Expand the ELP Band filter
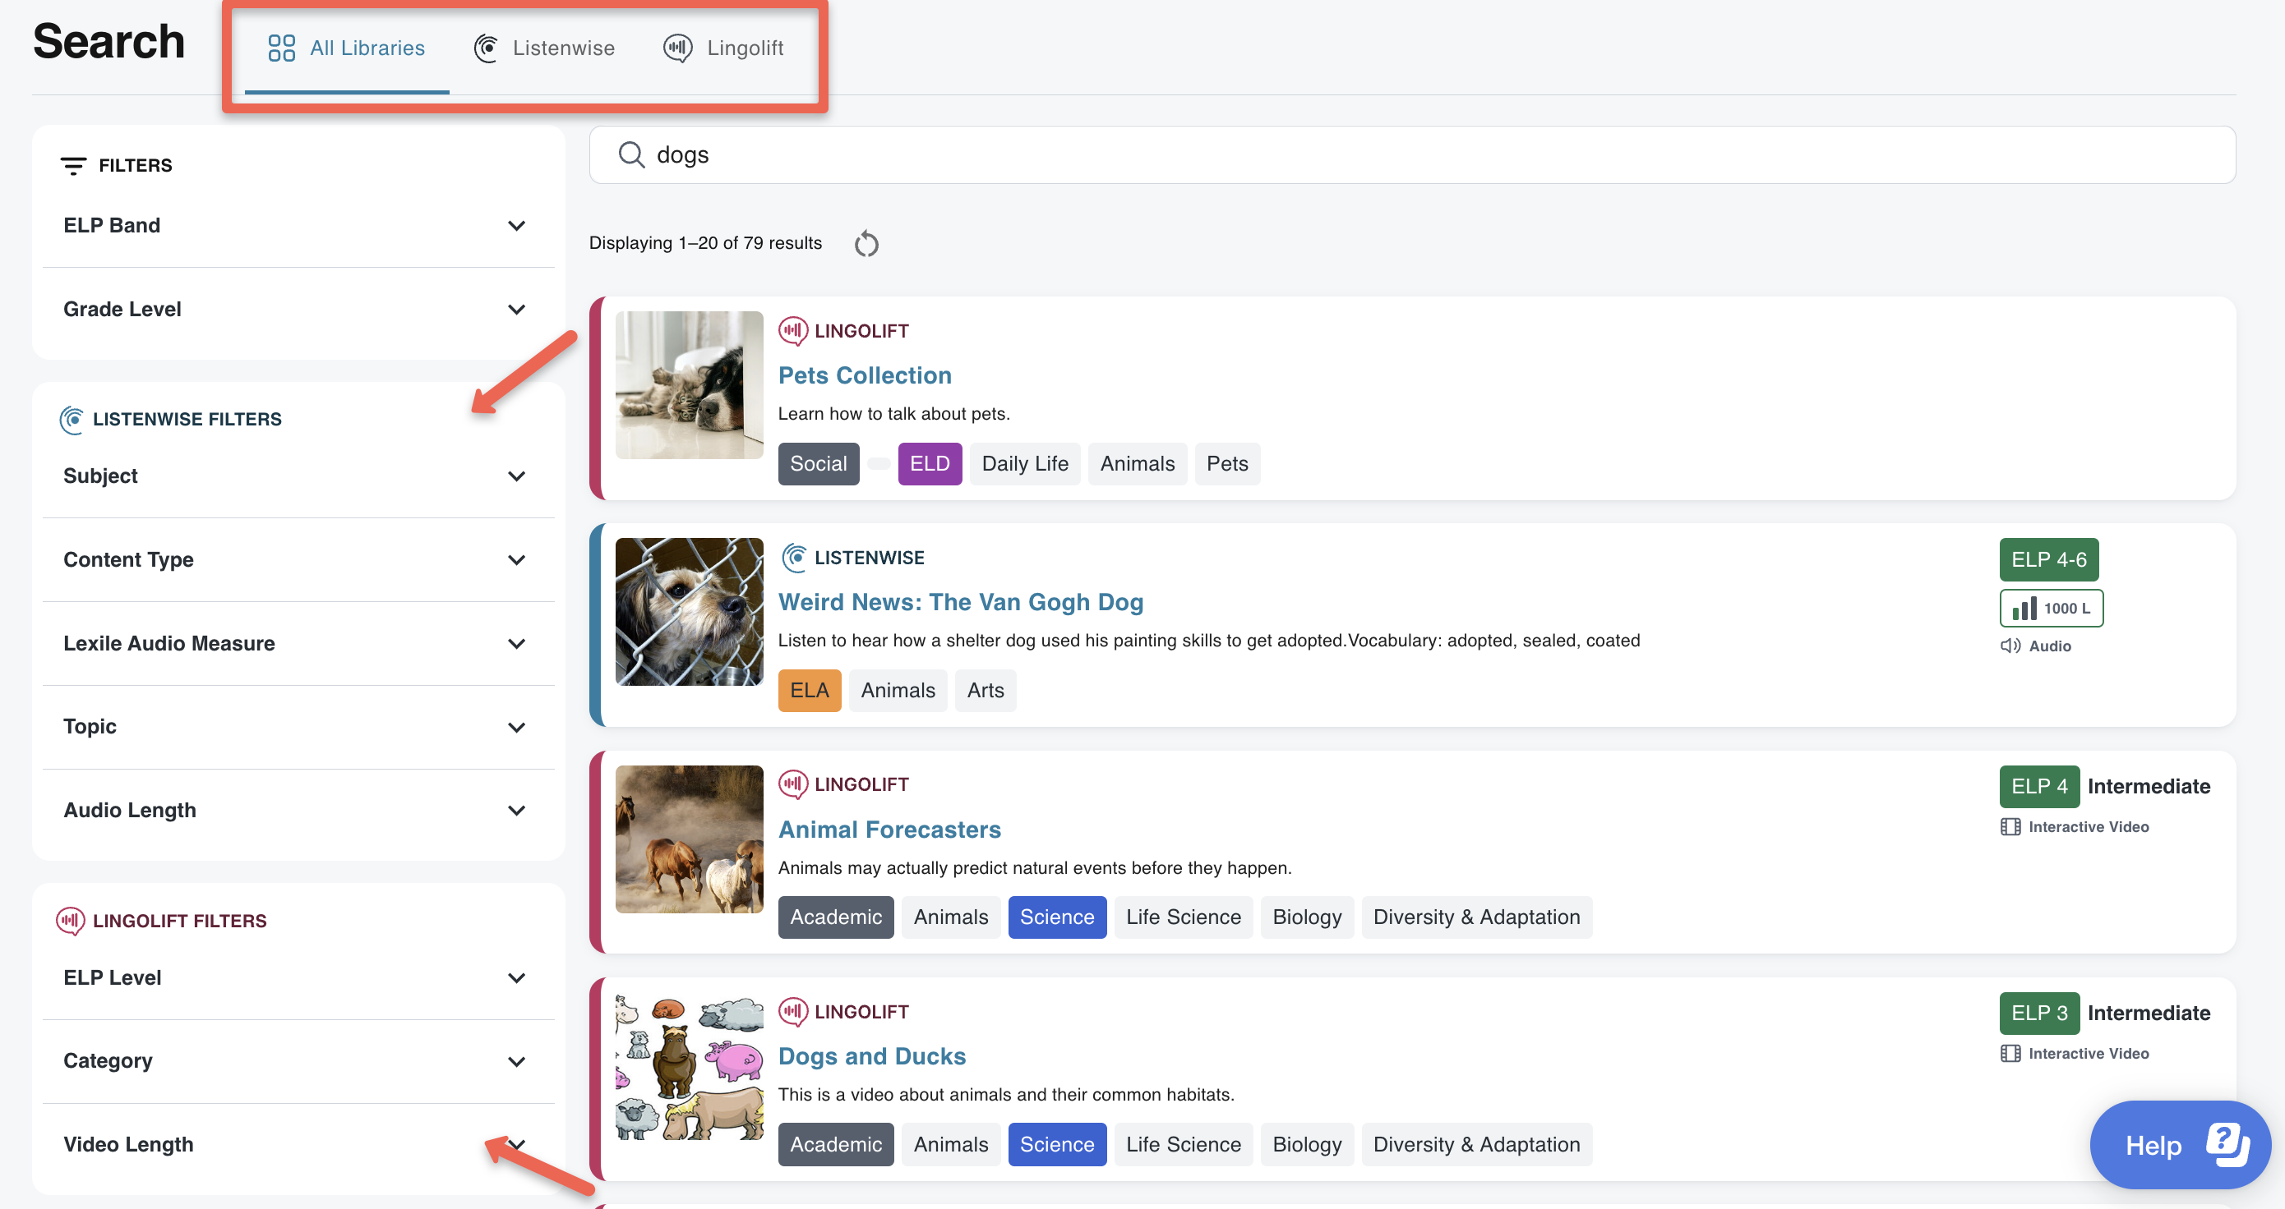 point(298,225)
